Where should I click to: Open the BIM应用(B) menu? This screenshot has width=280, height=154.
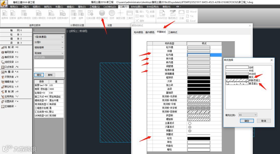coord(153,6)
